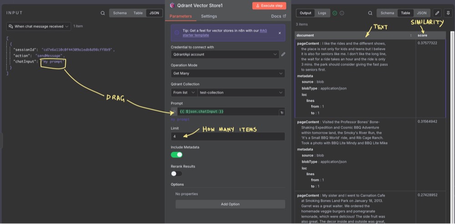This screenshot has width=455, height=224.
Task: Open the chat message received node selector
Action: (39, 26)
